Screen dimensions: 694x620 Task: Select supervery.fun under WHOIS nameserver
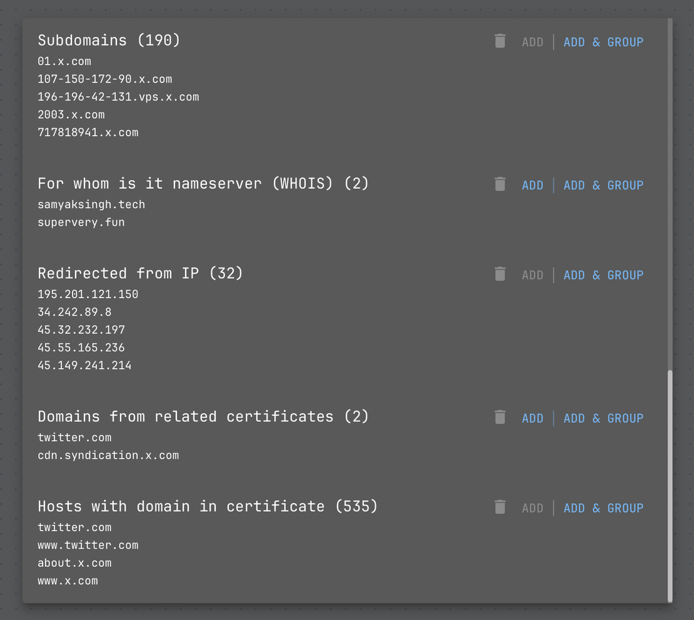pos(81,222)
